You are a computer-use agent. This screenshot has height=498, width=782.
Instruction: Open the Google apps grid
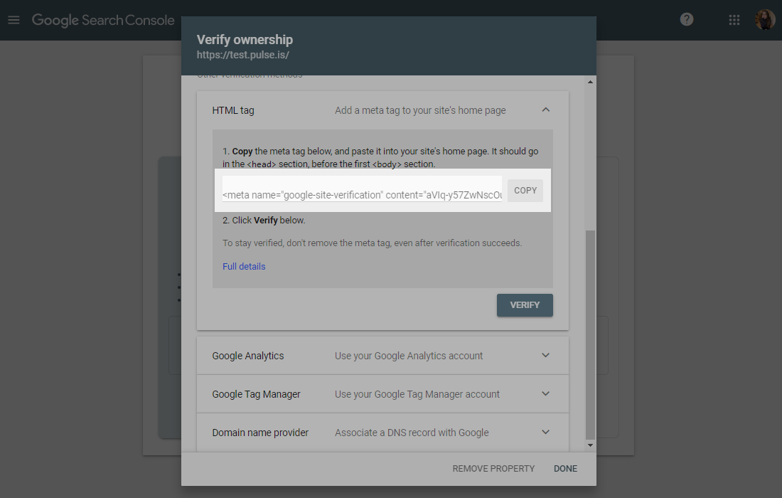pos(734,20)
